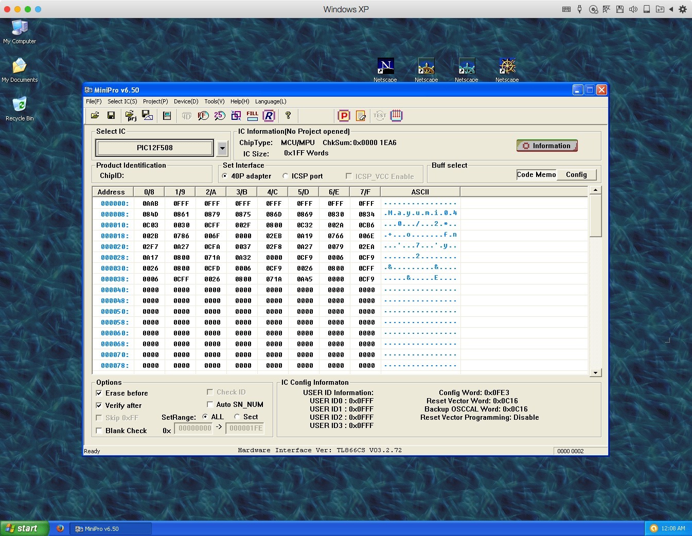Select the Sect range radio button
The height and width of the screenshot is (536, 692).
click(237, 417)
